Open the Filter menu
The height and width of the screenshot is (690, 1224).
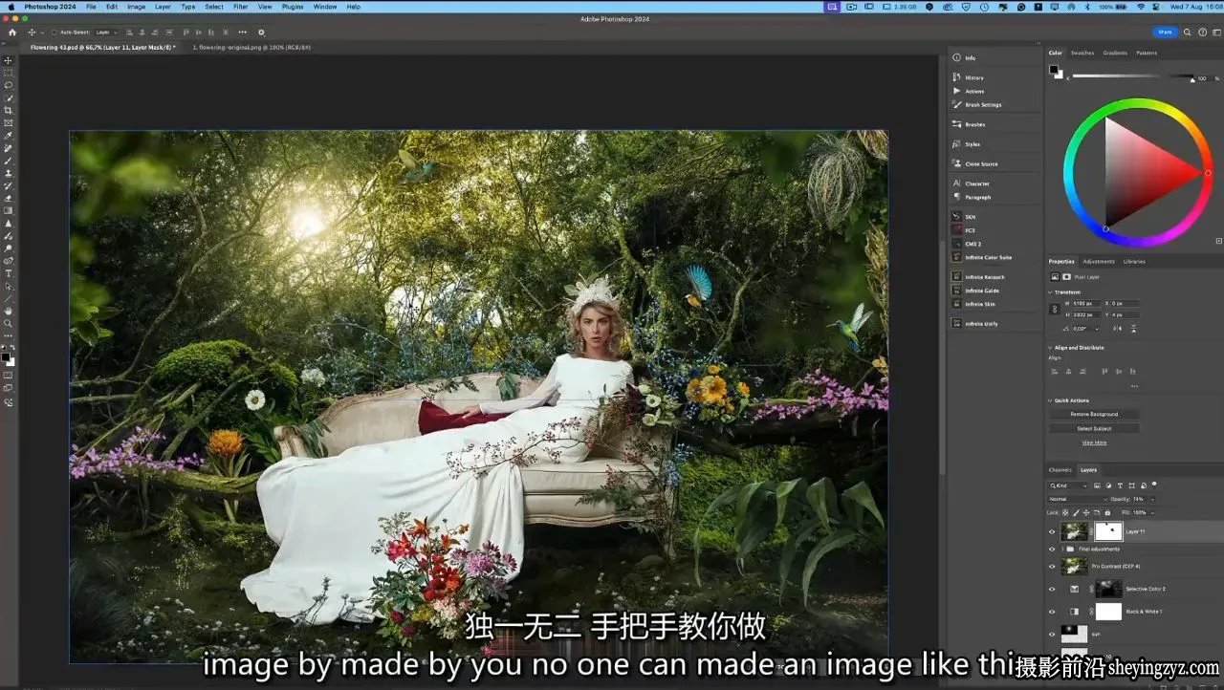pyautogui.click(x=241, y=7)
